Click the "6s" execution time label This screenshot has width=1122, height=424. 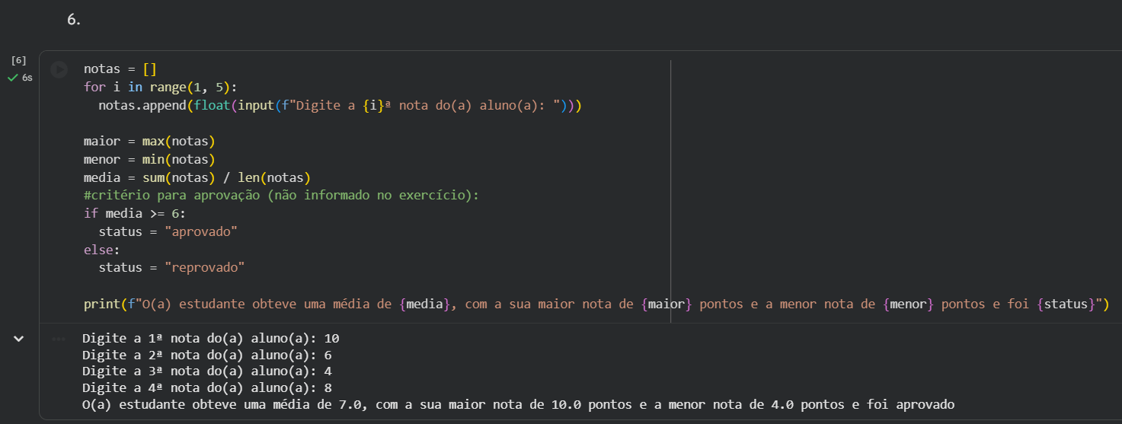[27, 78]
